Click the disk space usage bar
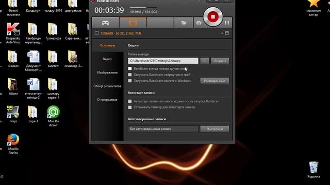 click(143, 8)
